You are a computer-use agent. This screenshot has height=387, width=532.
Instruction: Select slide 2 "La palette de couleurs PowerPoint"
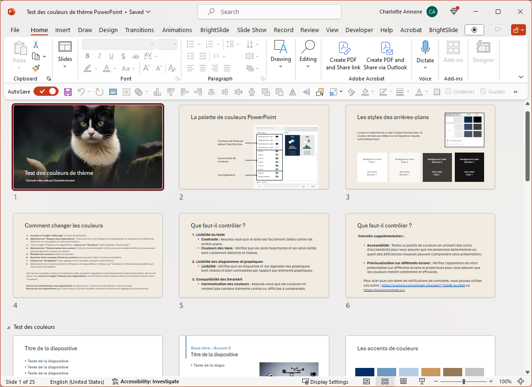254,147
